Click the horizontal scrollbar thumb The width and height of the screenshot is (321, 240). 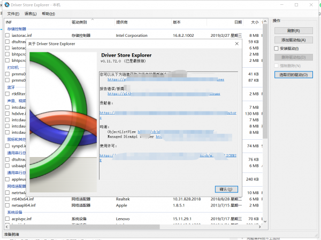tap(85, 227)
